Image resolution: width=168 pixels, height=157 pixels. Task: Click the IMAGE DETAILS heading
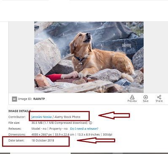coord(19,111)
